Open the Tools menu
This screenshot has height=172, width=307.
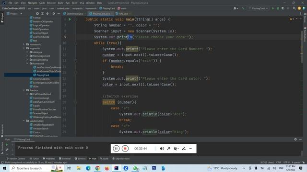[75, 3]
